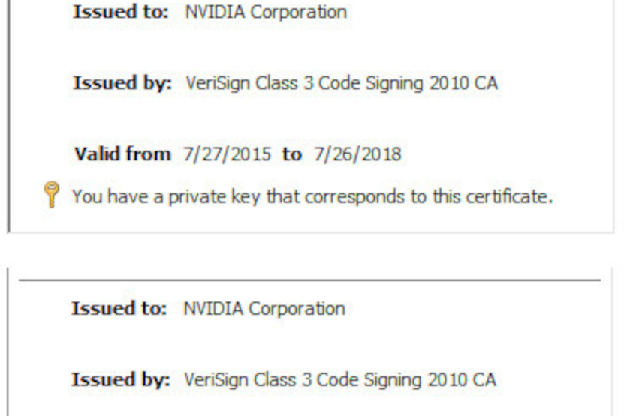Click the lower "Issued to:" label
Image resolution: width=624 pixels, height=416 pixels.
pos(119,308)
